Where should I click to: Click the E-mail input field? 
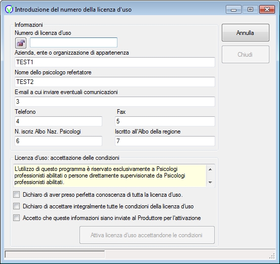(115, 102)
